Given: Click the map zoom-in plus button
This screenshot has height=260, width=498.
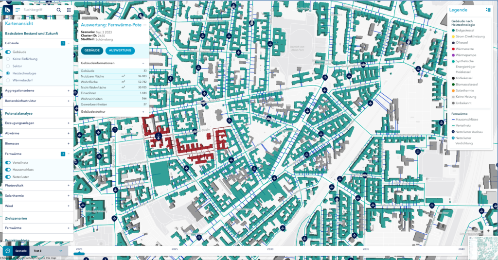Looking at the screenshot, I should click(488, 231).
